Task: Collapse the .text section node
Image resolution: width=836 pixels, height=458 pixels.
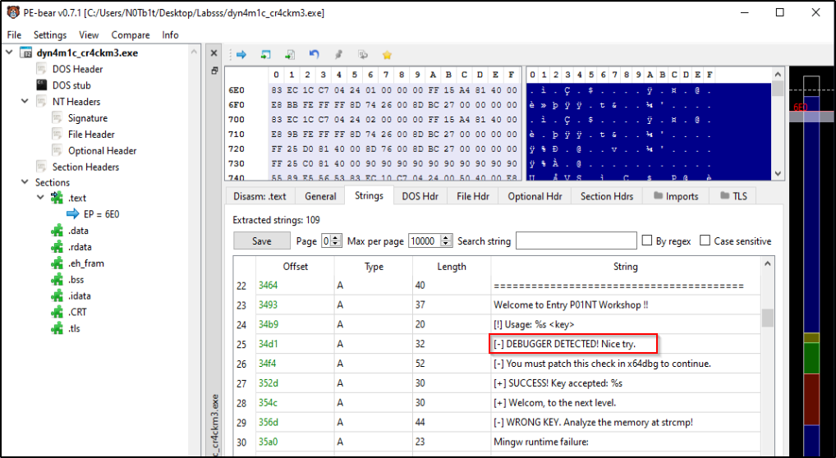Action: 40,198
